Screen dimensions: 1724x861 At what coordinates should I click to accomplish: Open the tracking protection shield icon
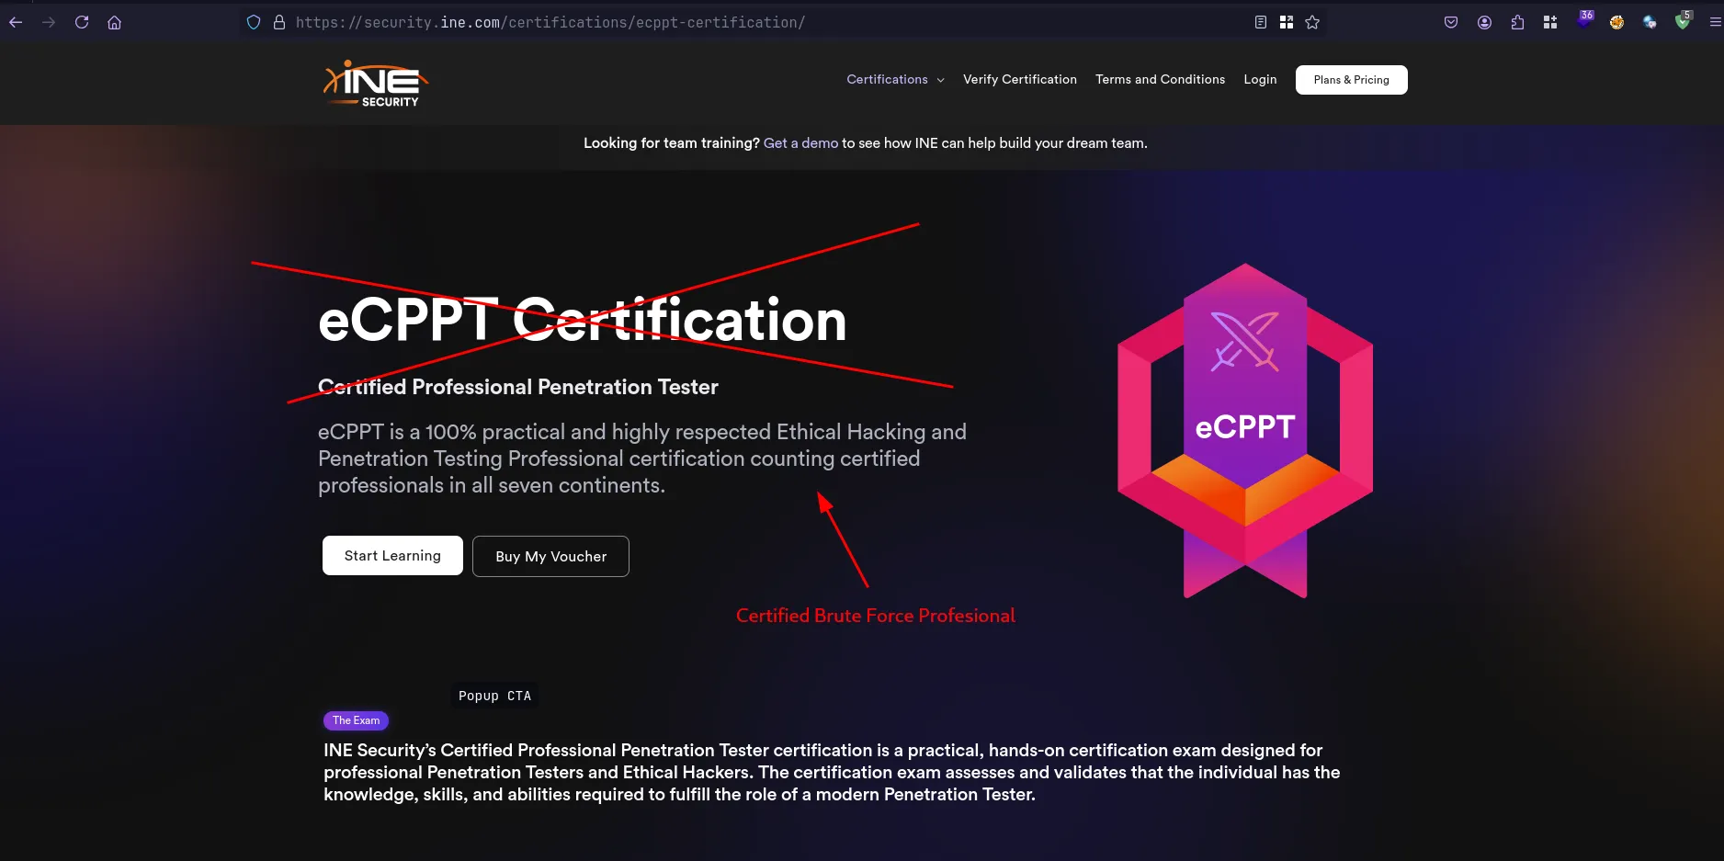254,22
